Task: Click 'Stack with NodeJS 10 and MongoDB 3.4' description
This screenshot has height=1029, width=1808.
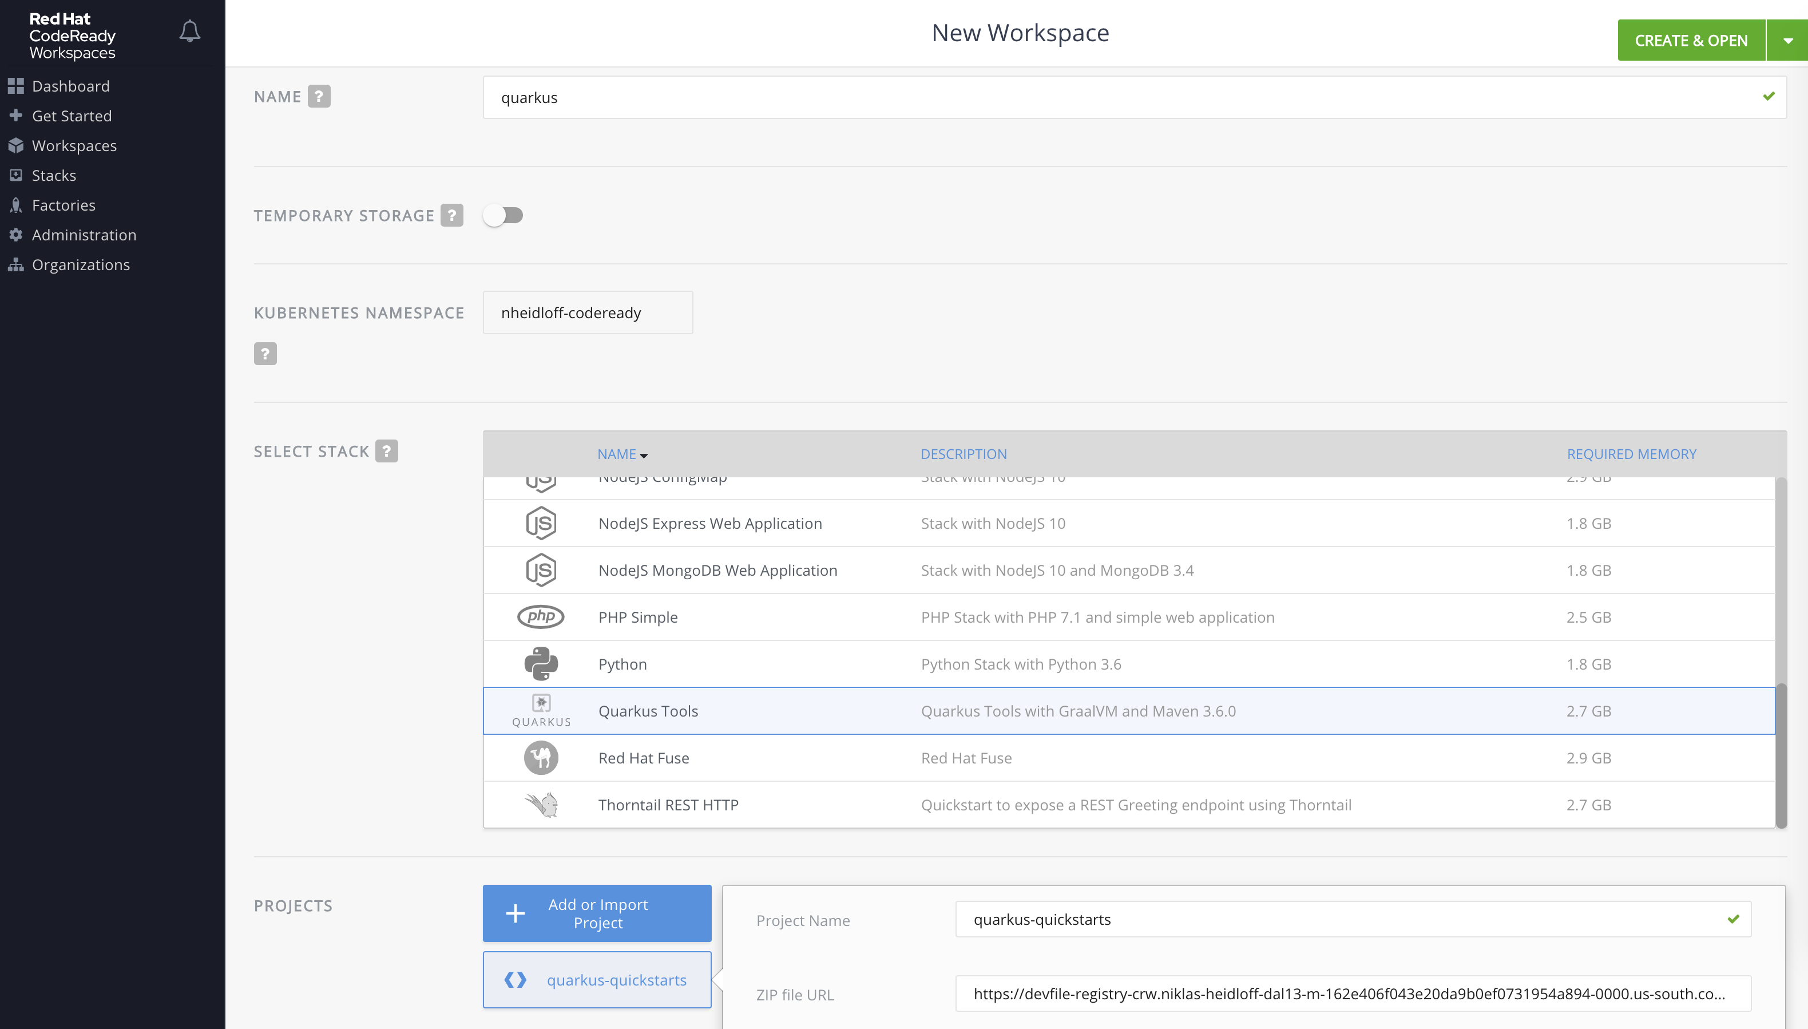Action: pos(1057,571)
